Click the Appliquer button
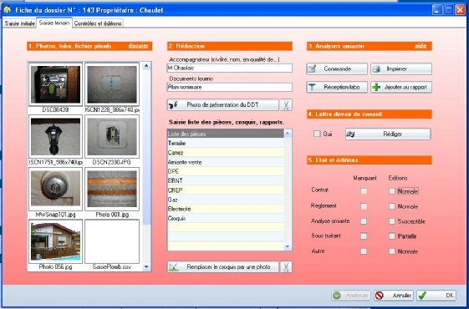 coord(351,296)
